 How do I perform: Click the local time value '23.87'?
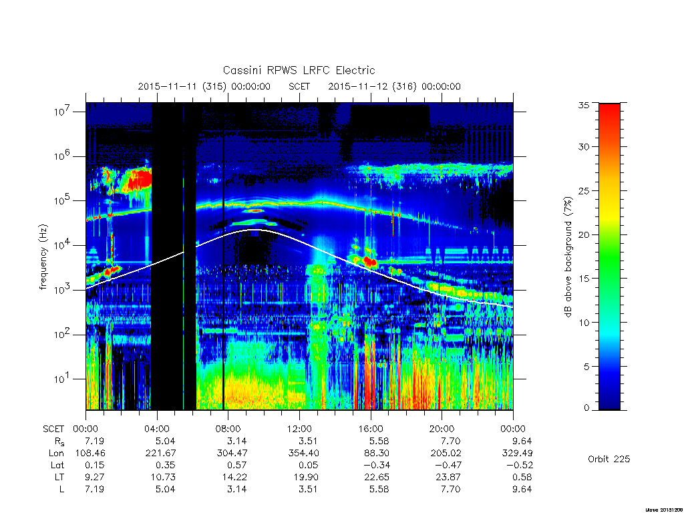point(448,477)
